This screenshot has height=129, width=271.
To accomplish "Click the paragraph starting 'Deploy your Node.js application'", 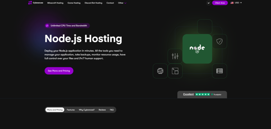I will 85,54.
